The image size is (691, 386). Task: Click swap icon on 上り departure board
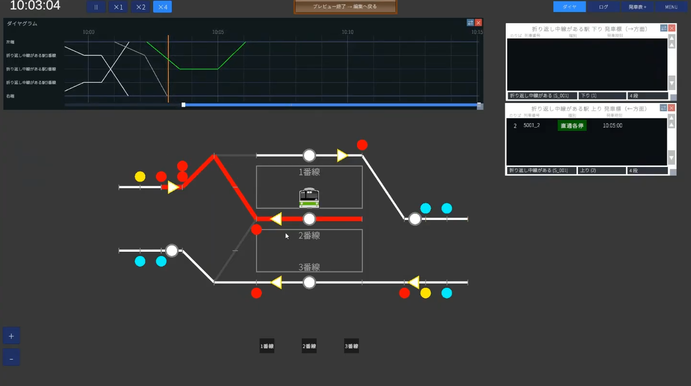tap(664, 108)
